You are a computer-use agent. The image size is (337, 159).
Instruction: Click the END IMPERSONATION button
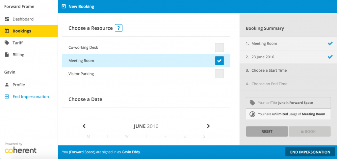point(310,152)
